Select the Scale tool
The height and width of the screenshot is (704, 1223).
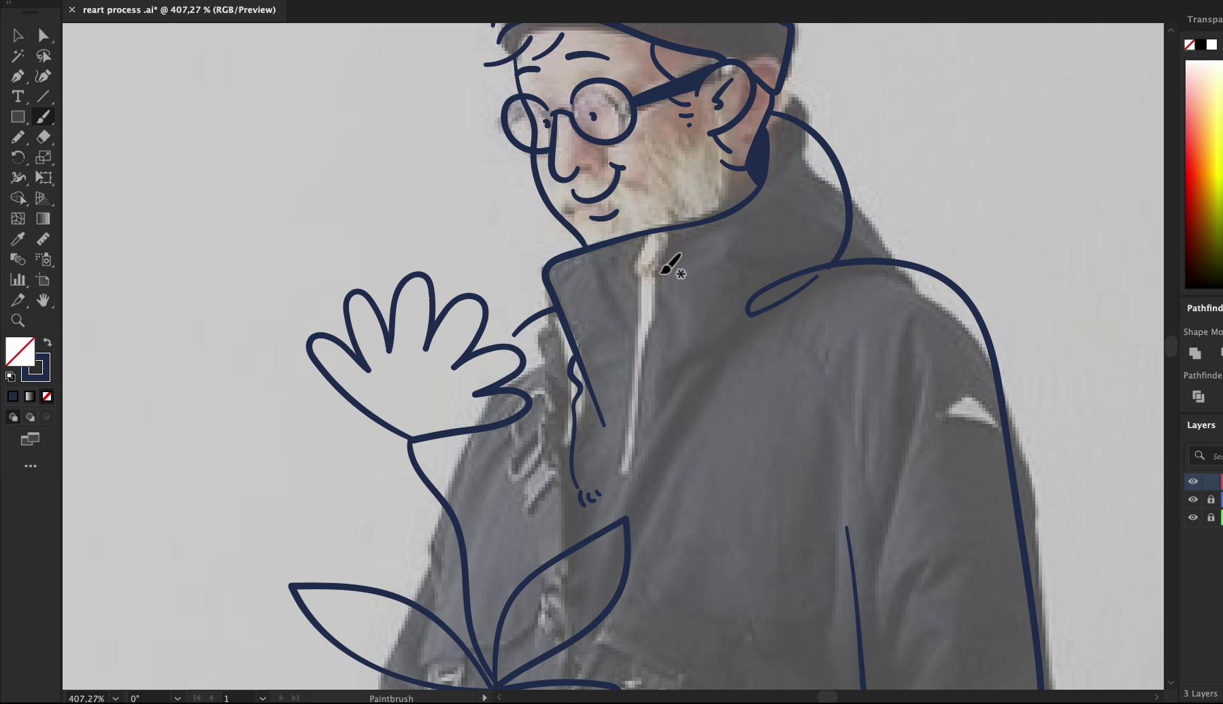click(x=44, y=158)
